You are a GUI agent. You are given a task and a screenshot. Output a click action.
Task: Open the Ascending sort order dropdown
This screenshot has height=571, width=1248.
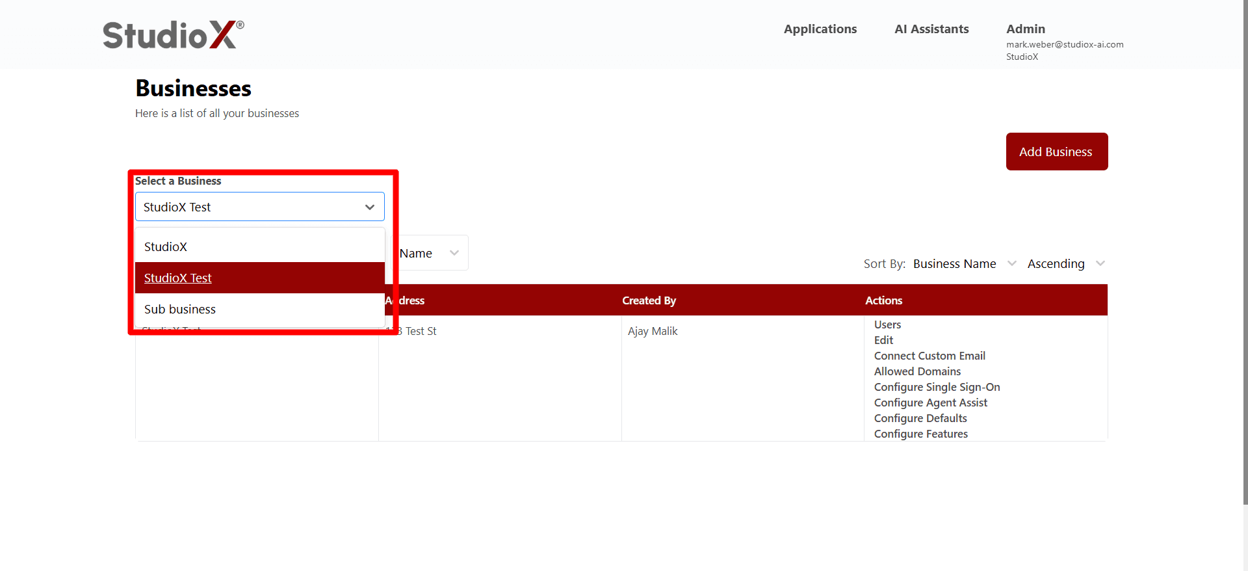[x=1066, y=263]
